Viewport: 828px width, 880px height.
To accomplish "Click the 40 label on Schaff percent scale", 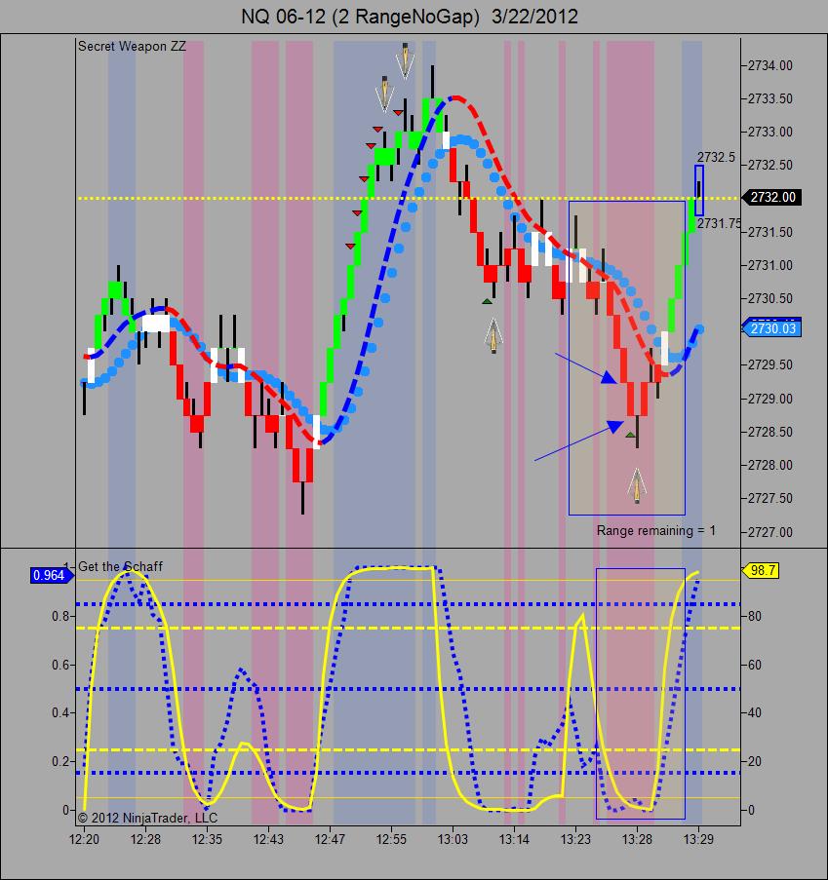I will tap(755, 712).
